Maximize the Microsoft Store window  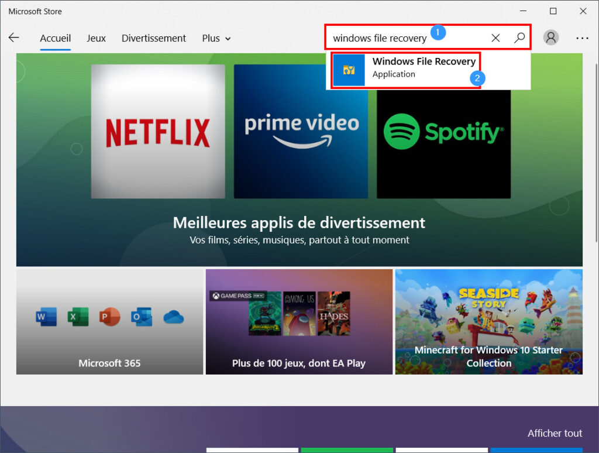point(553,11)
